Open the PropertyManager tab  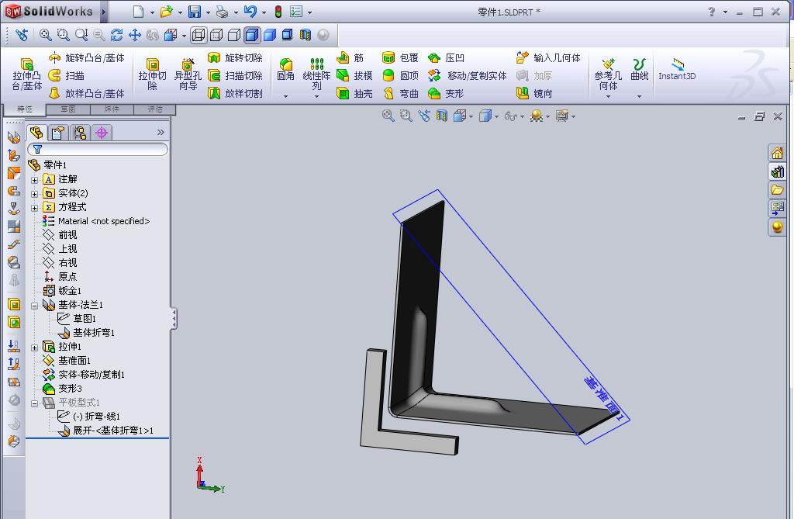click(x=58, y=133)
